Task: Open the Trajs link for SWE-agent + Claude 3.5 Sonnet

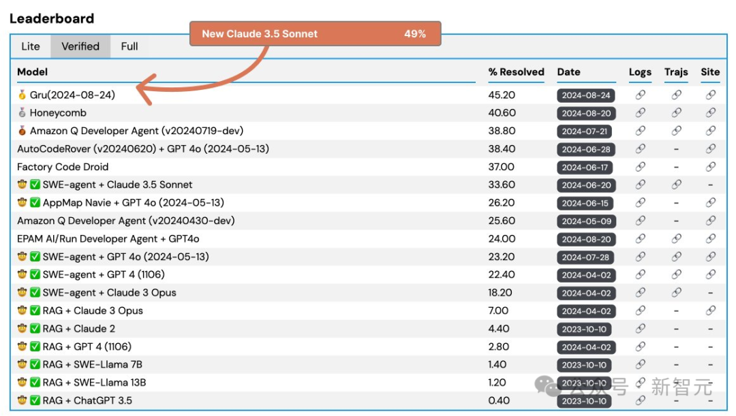Action: (x=677, y=185)
